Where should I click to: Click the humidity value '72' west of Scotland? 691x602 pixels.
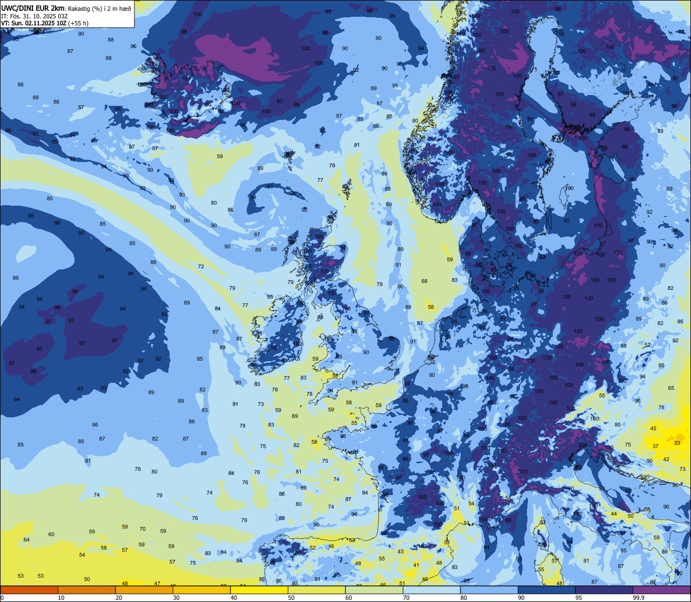[201, 266]
